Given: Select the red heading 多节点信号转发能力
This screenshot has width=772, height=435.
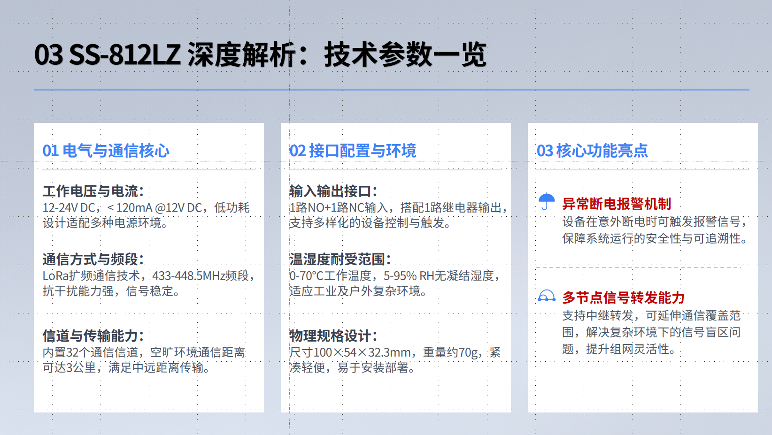Looking at the screenshot, I should click(x=623, y=298).
